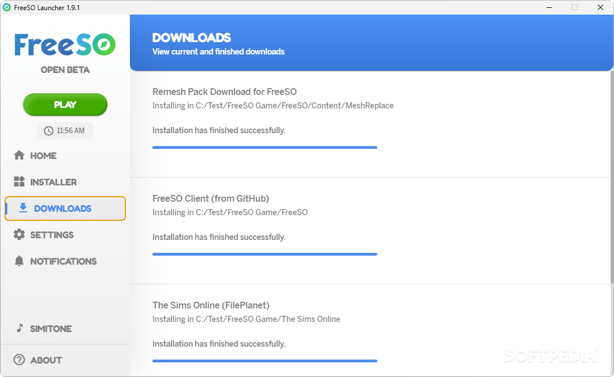Click the Notifications bell icon

[19, 261]
